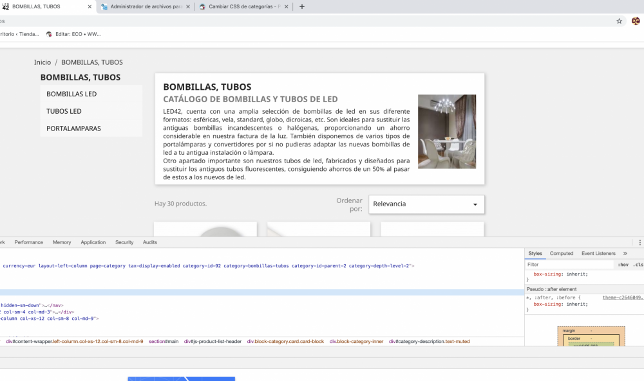Screen dimensions: 644x381
Task: Open a new browser tab with the plus icon
Action: pos(301,7)
